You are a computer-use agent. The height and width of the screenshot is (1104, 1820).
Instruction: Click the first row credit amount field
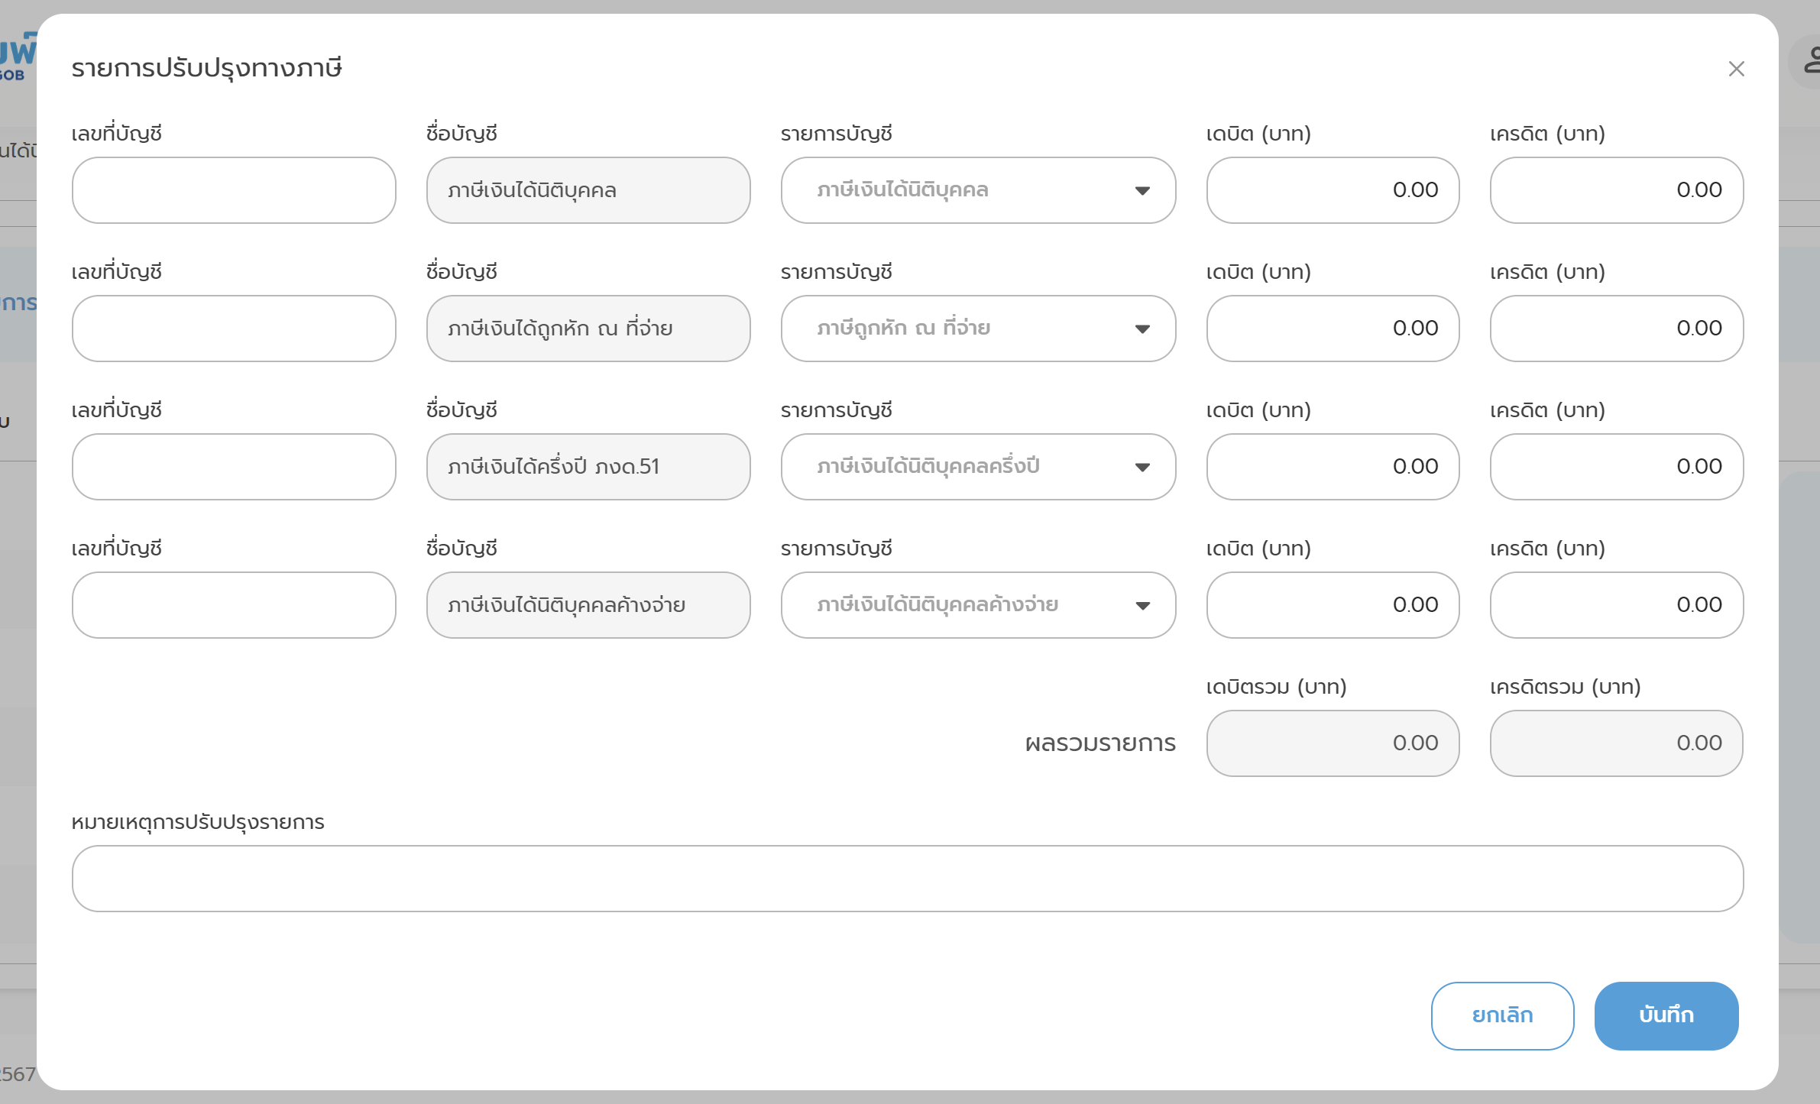click(1616, 190)
